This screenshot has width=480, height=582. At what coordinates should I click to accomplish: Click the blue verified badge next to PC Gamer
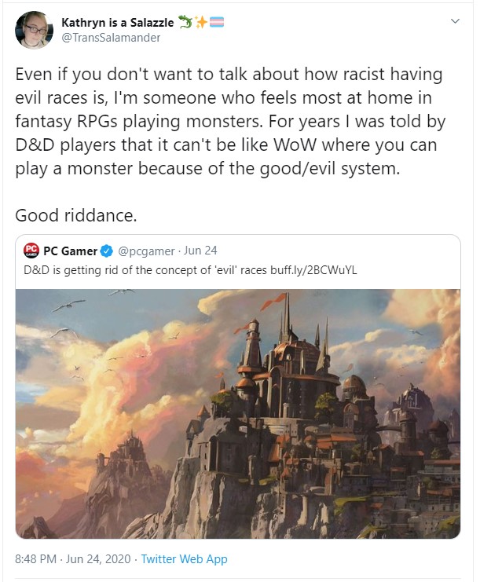(x=107, y=251)
